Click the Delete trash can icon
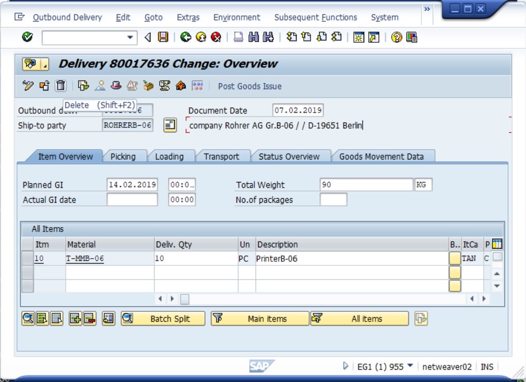The width and height of the screenshot is (526, 382). click(61, 86)
